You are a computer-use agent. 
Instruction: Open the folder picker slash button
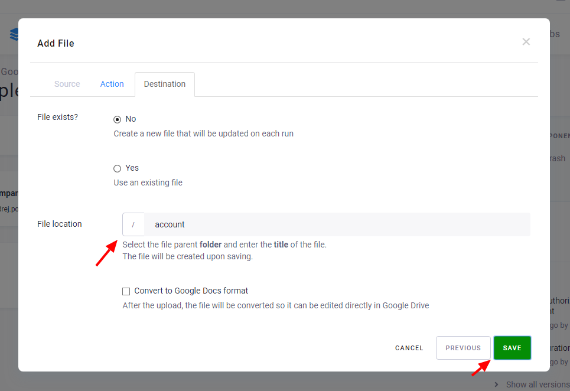click(133, 224)
